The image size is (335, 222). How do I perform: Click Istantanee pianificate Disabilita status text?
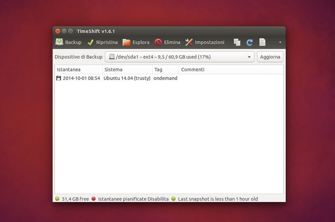[x=133, y=199]
